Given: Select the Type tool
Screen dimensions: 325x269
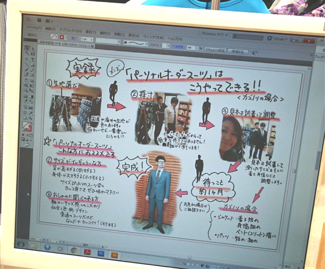Looking at the screenshot, I should pos(33,59).
